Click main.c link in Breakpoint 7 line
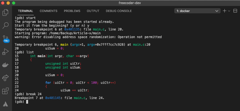This screenshot has height=111, width=240. [80, 98]
